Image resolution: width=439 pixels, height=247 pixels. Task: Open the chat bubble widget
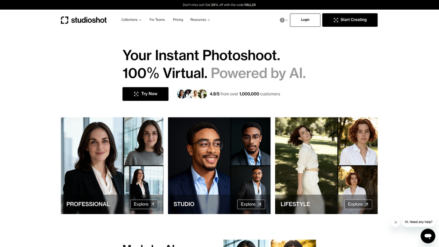point(428,236)
